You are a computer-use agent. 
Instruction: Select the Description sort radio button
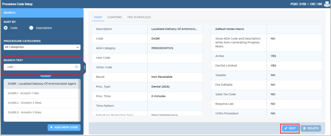click(31, 28)
